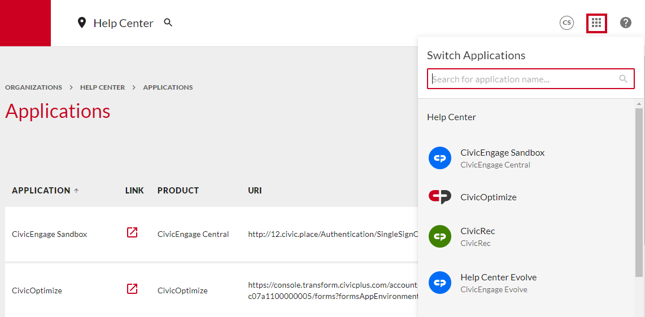
Task: Click the CivicEngage Sandbox blue app icon
Action: pyautogui.click(x=440, y=158)
